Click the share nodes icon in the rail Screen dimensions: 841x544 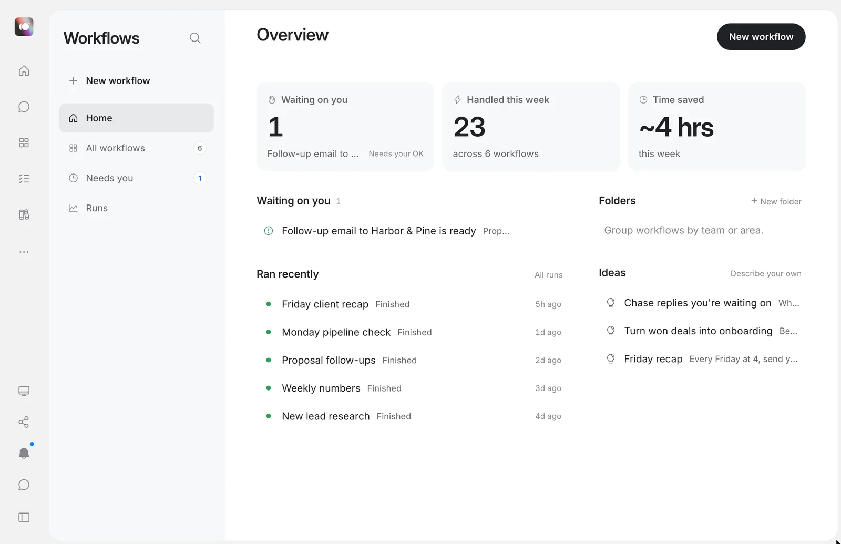click(24, 422)
